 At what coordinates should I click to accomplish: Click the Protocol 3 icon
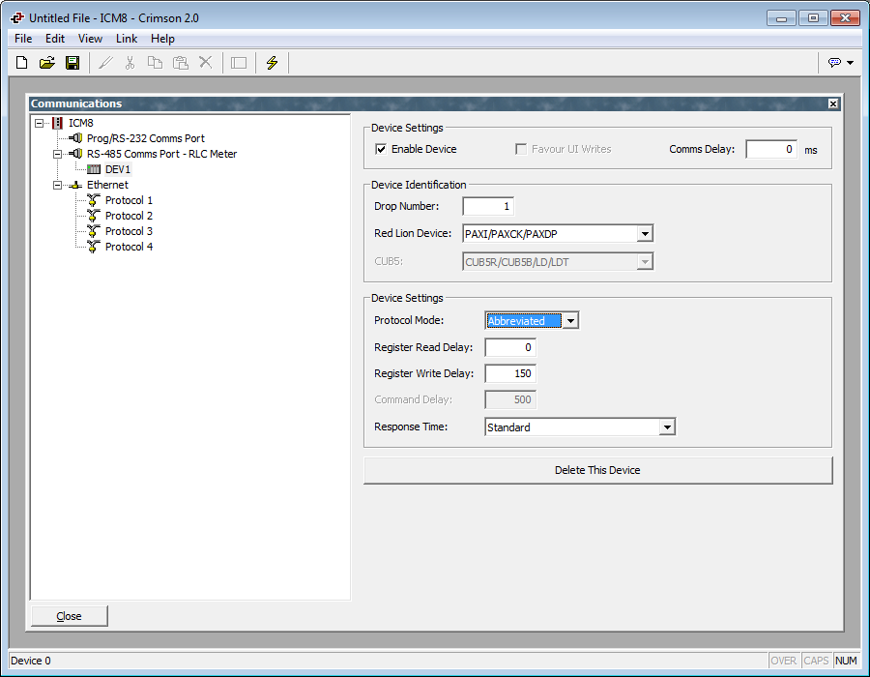[x=94, y=231]
